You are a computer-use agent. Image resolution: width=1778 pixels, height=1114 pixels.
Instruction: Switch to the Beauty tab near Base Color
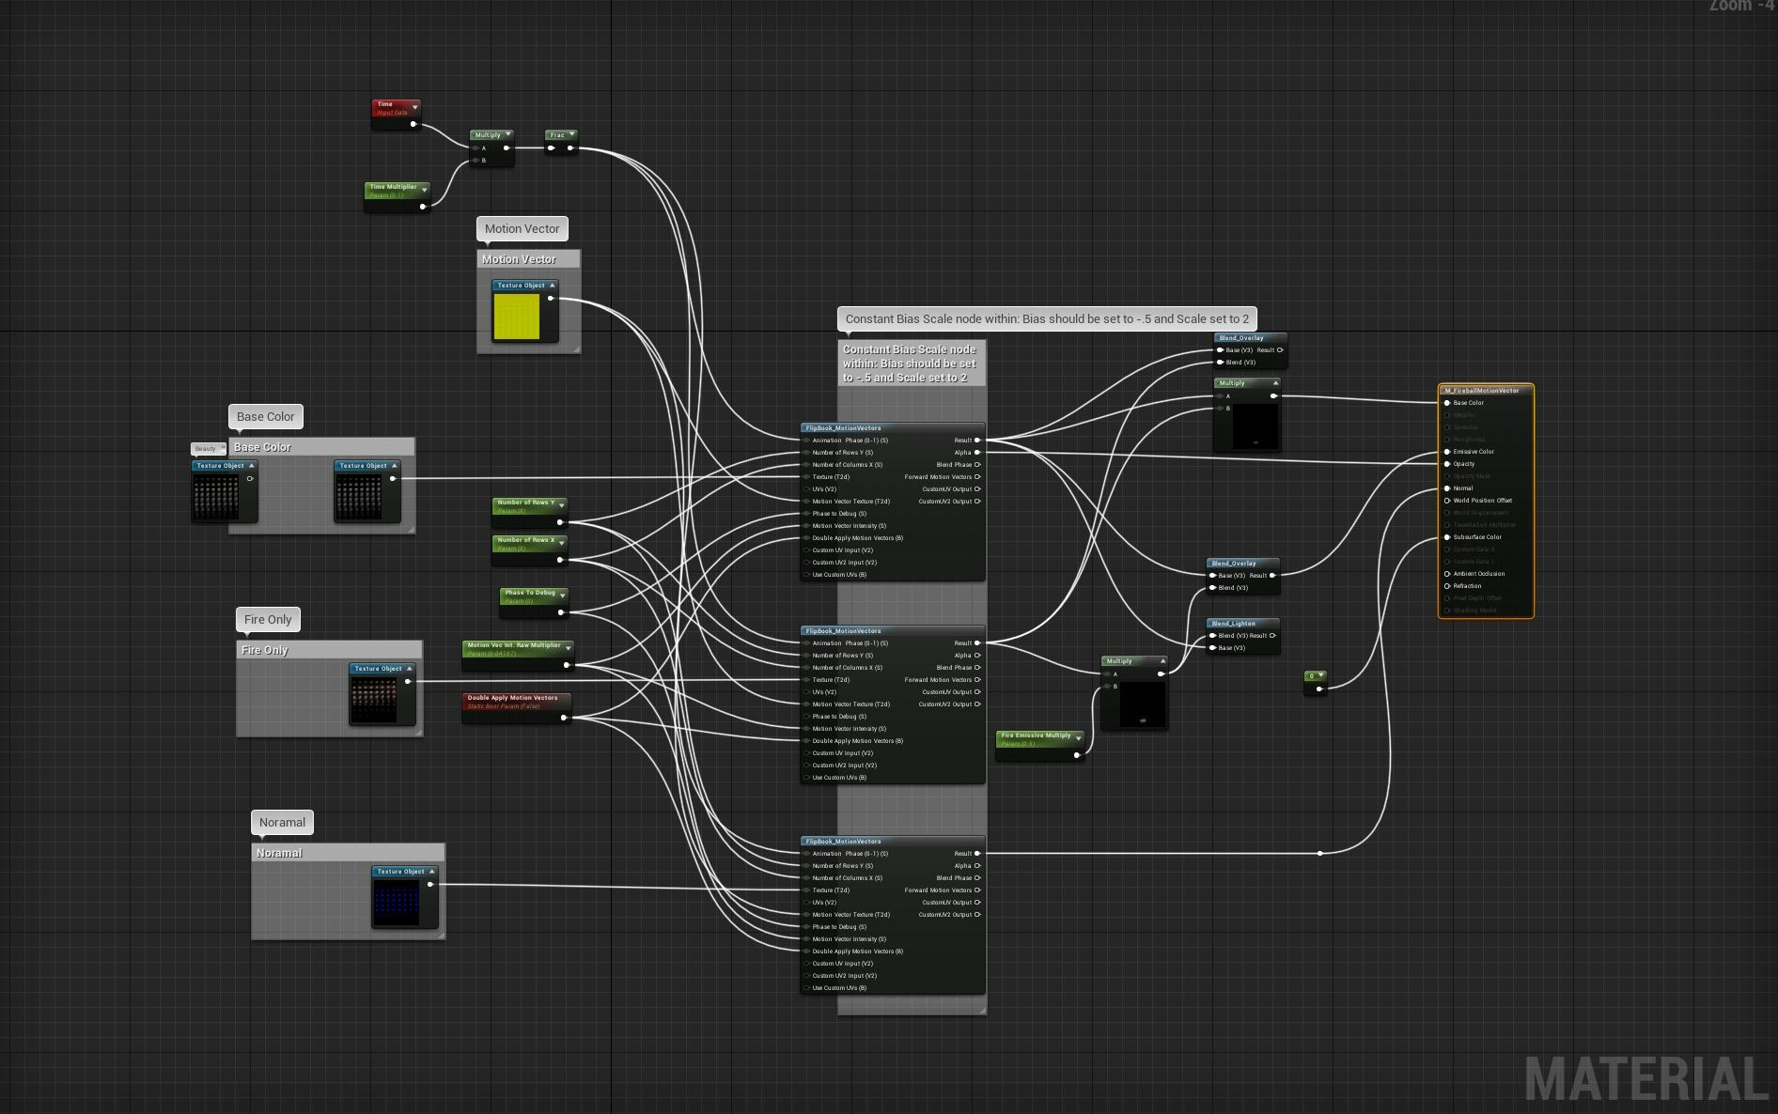coord(207,448)
